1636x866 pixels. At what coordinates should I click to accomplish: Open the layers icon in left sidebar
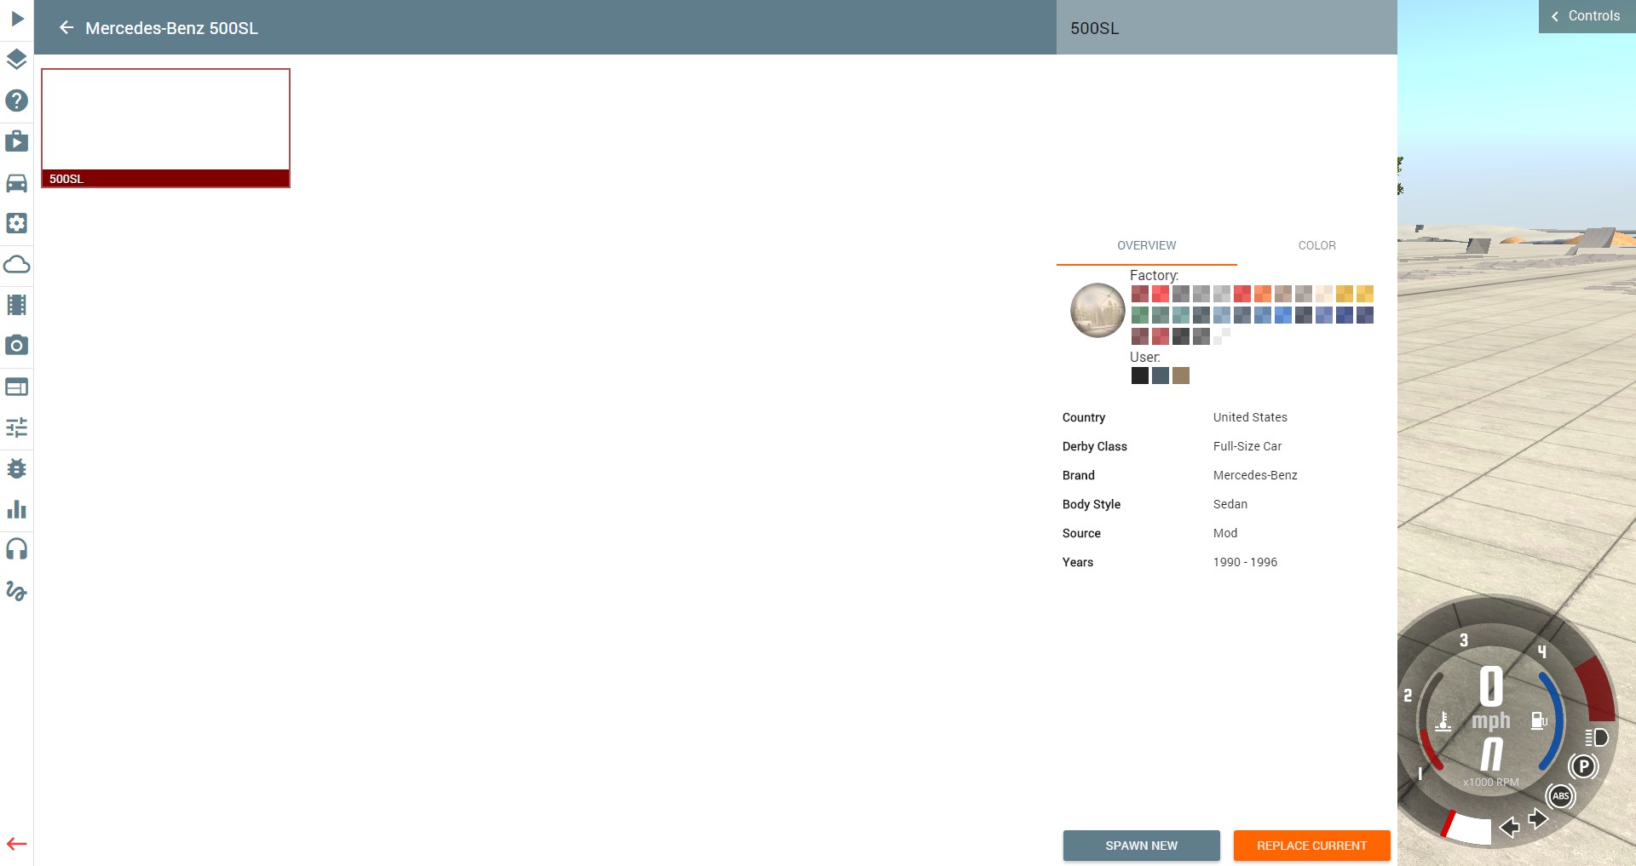coord(17,60)
